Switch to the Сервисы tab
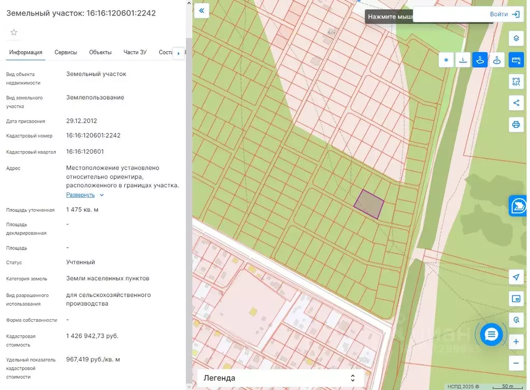This screenshot has width=530, height=390. (66, 52)
